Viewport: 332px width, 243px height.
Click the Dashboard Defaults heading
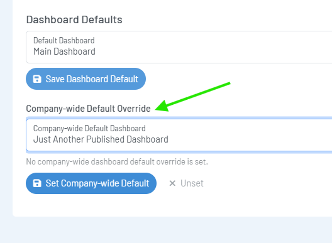click(74, 19)
